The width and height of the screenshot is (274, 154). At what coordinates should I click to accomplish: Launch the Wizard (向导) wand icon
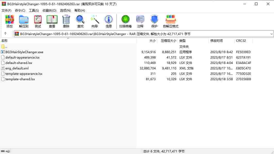click(x=95, y=21)
